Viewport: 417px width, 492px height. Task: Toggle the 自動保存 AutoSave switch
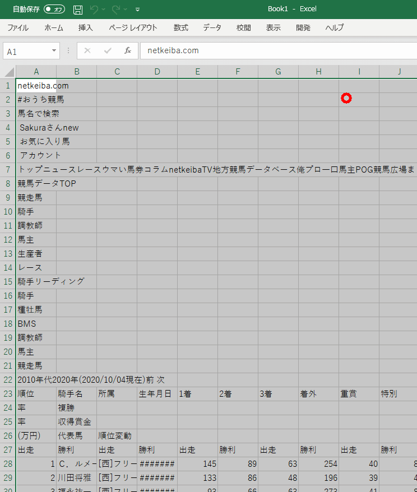tap(54, 9)
